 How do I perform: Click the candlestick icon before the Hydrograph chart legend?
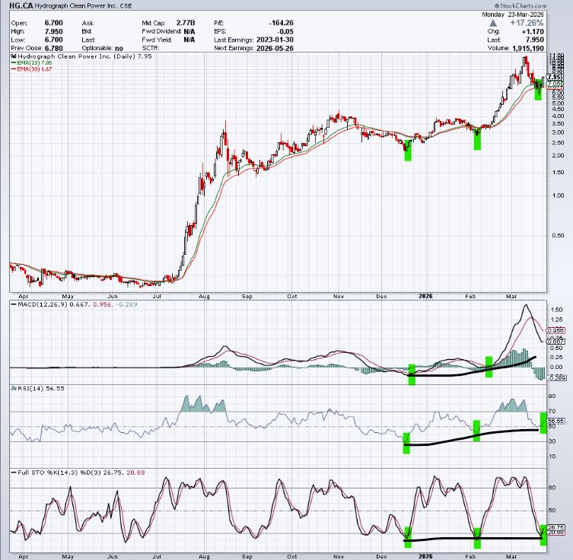click(14, 56)
